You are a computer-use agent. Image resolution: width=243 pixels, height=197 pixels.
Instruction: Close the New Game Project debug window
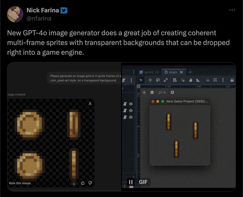(153, 101)
